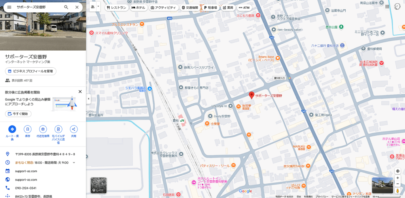Click the プライバシー footer link
Viewport: 405px width, 198px height.
321,196
